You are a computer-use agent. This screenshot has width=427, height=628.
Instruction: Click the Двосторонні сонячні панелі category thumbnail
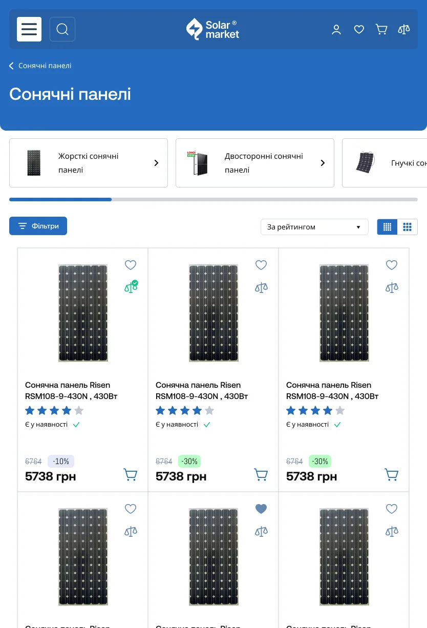click(x=198, y=163)
